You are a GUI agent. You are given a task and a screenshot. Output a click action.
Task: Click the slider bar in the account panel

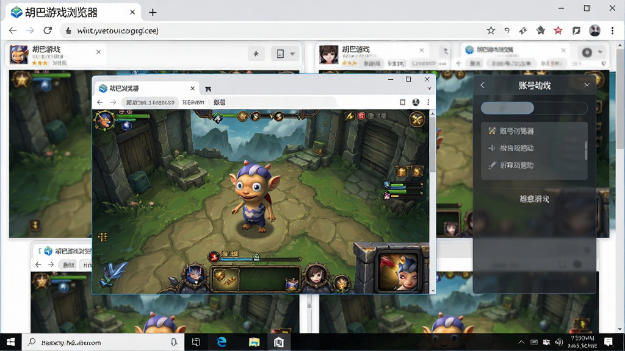[x=534, y=108]
